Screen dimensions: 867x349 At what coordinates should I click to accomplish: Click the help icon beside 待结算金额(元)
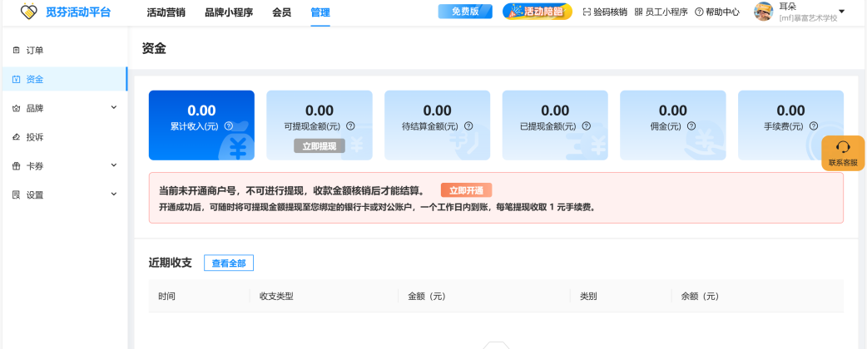point(468,126)
